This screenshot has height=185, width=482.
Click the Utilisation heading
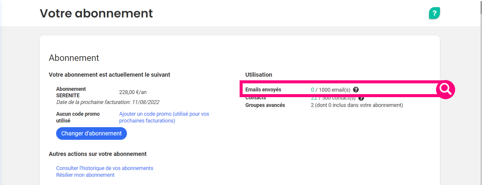click(x=258, y=75)
